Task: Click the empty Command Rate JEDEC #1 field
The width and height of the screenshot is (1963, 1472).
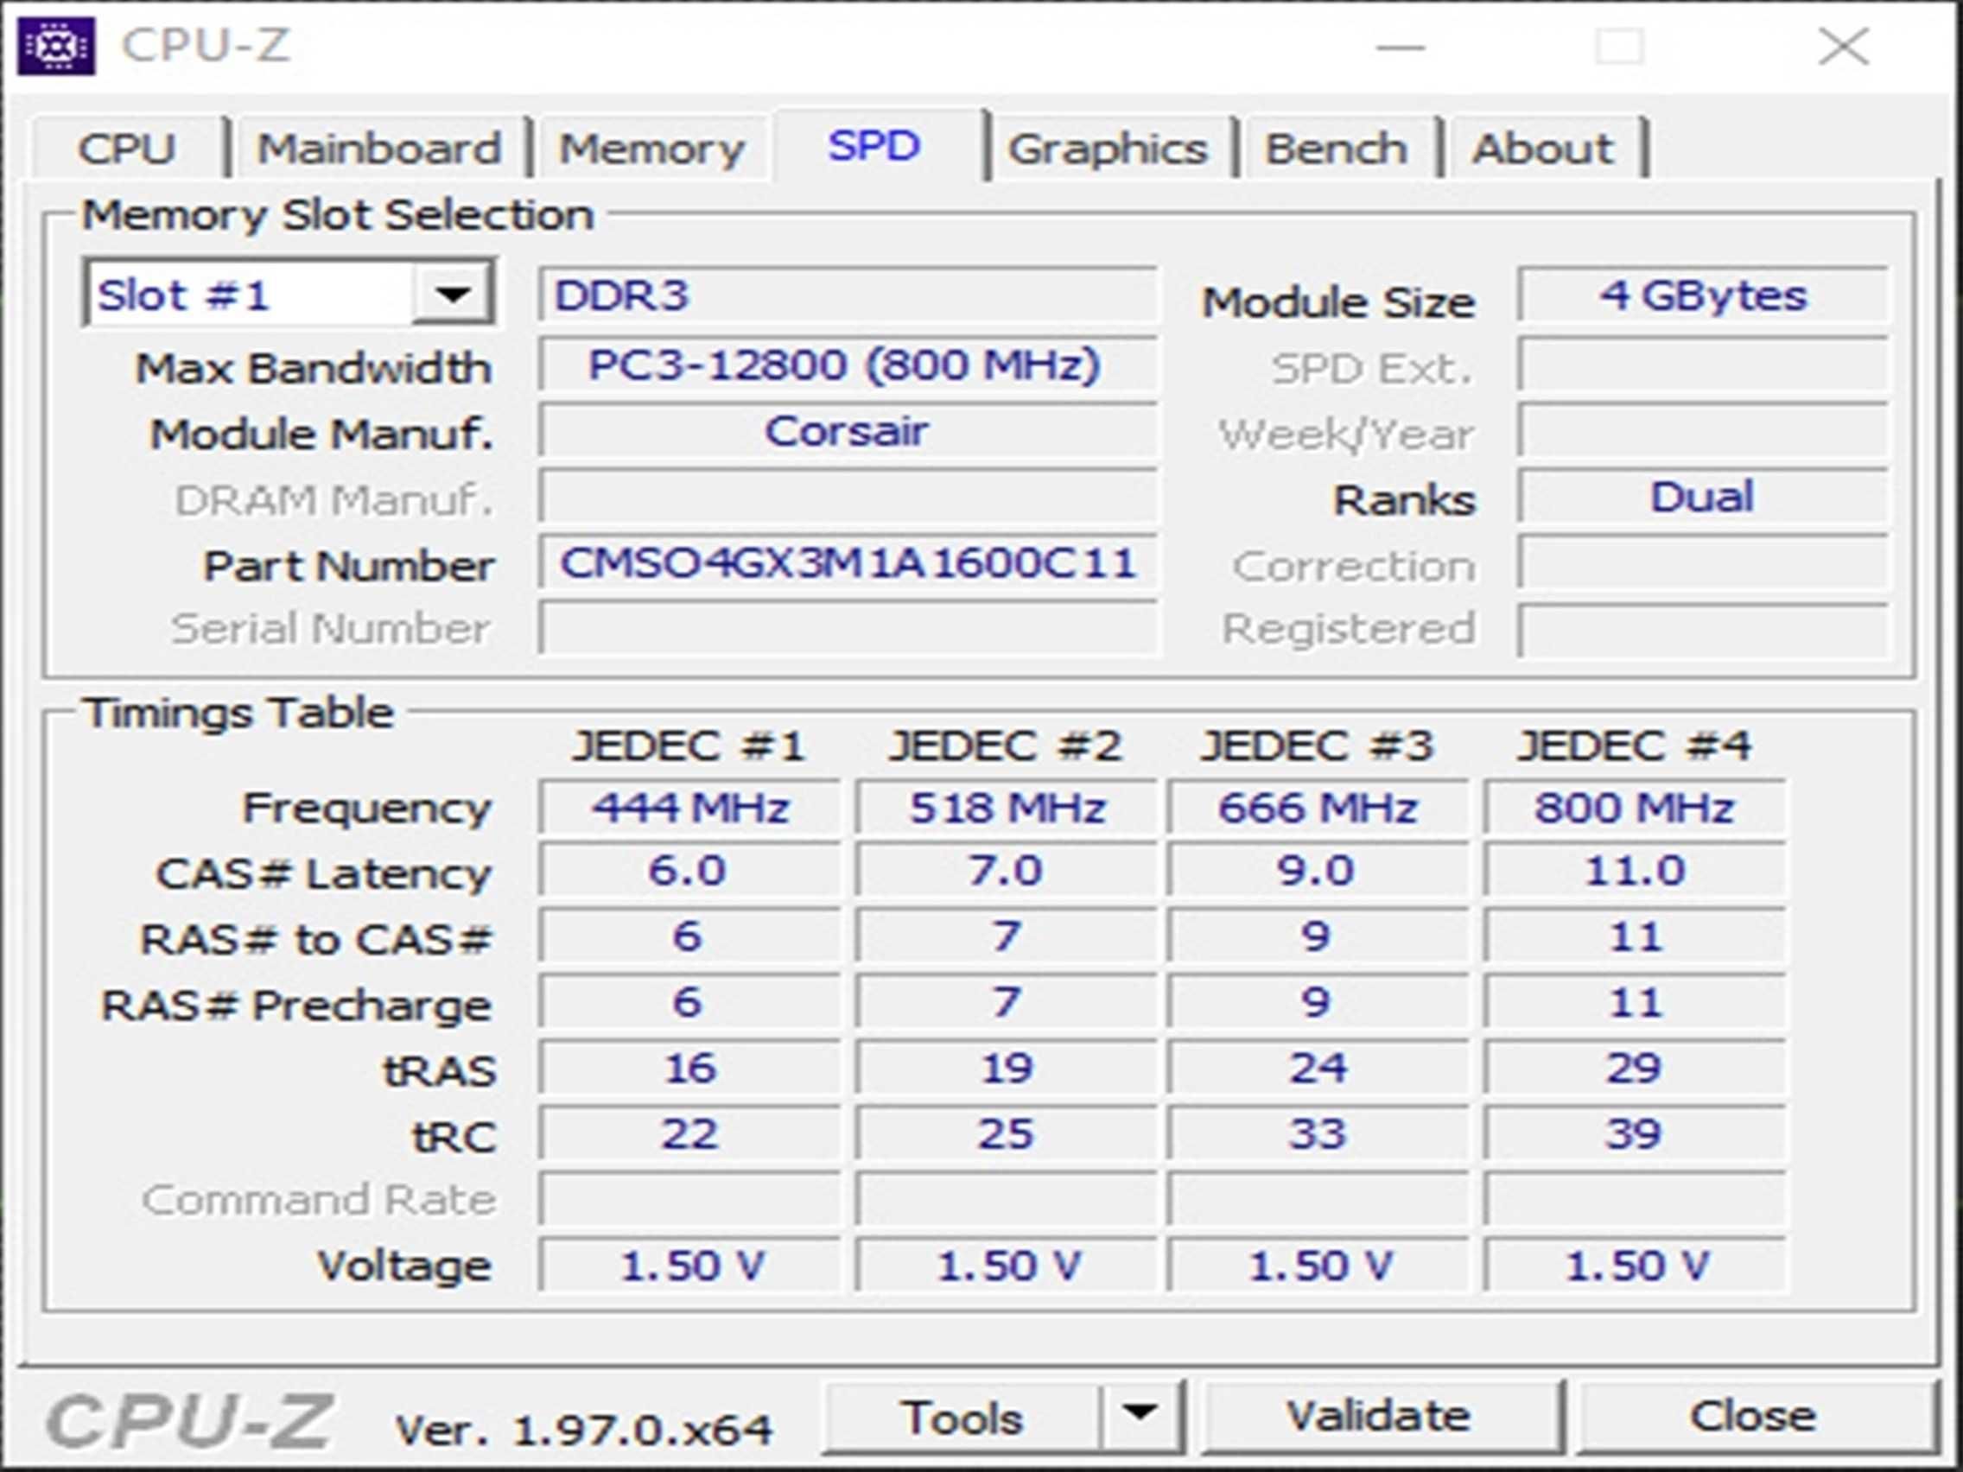Action: [x=689, y=1199]
